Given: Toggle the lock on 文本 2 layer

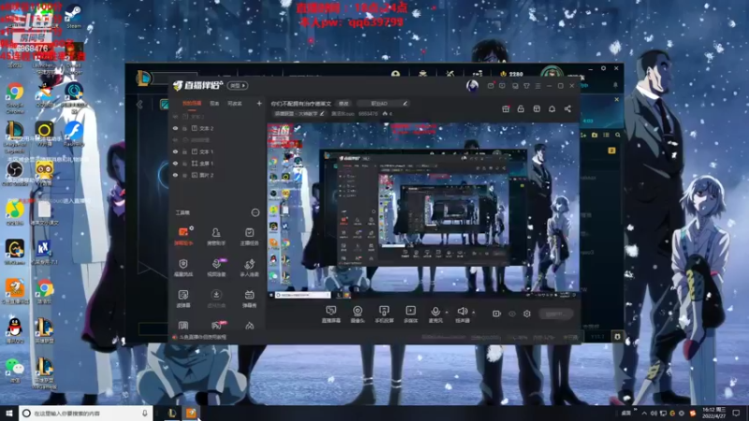Looking at the screenshot, I should tap(184, 128).
